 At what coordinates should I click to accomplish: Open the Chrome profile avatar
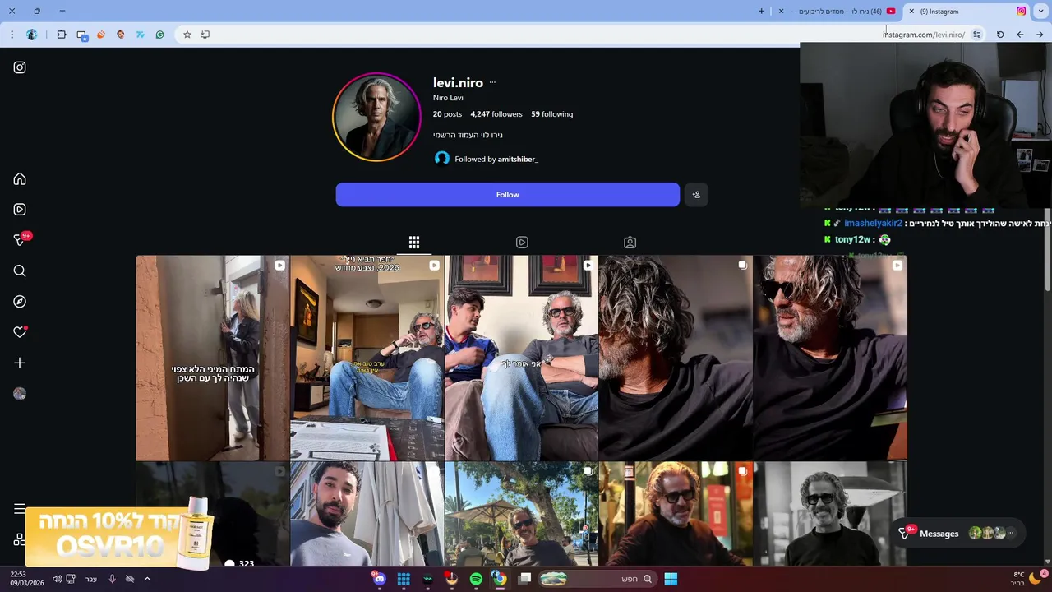pos(32,35)
